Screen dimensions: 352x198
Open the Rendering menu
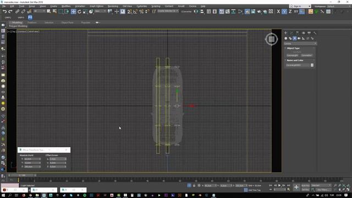113,6
